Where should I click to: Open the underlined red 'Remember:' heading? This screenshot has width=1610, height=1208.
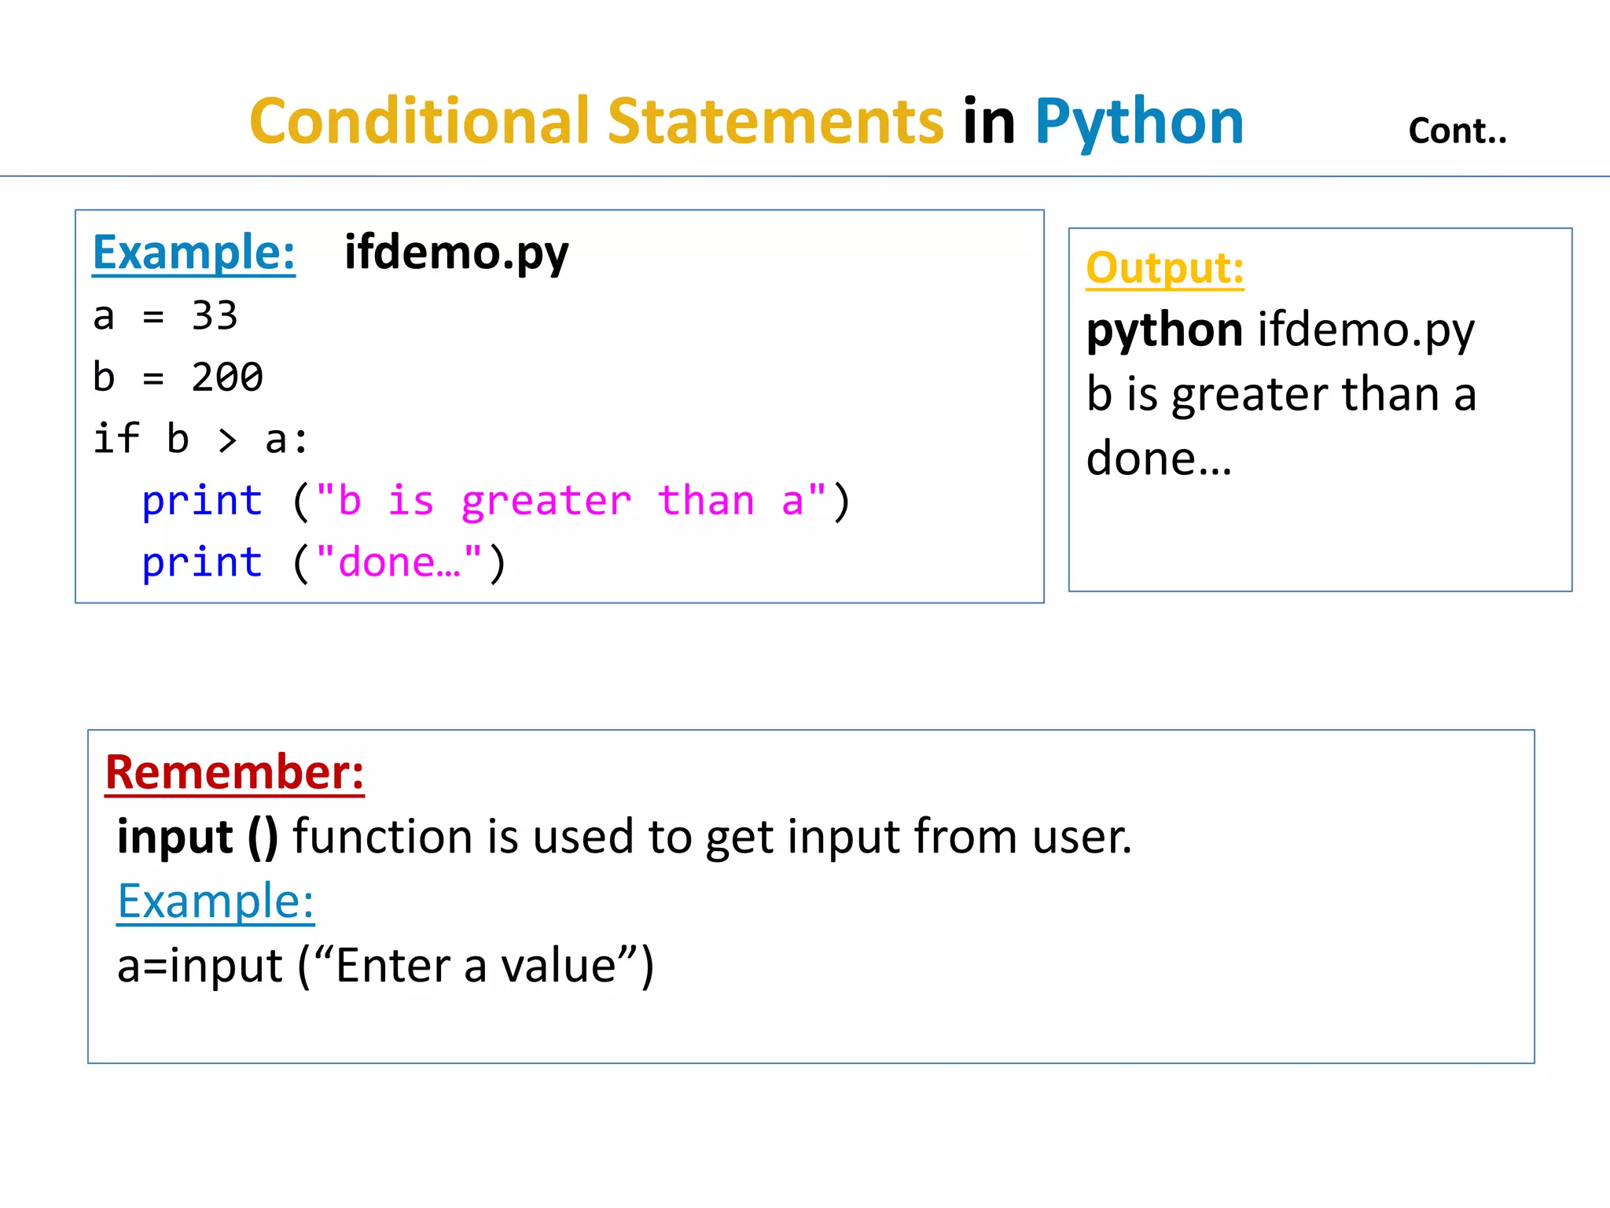[235, 773]
